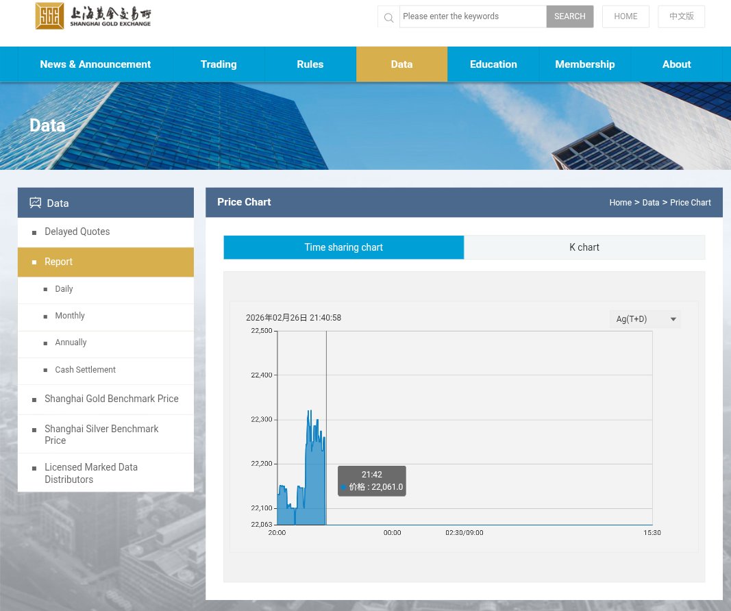Click the 22,063 y-axis label

[x=261, y=525]
